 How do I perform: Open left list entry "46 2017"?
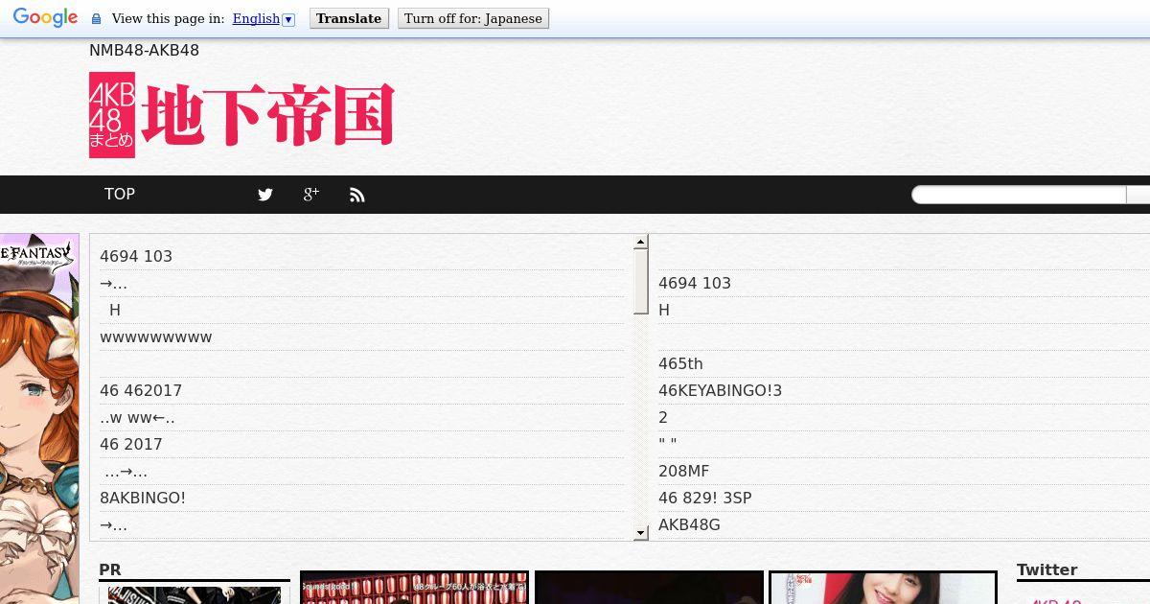pos(131,444)
